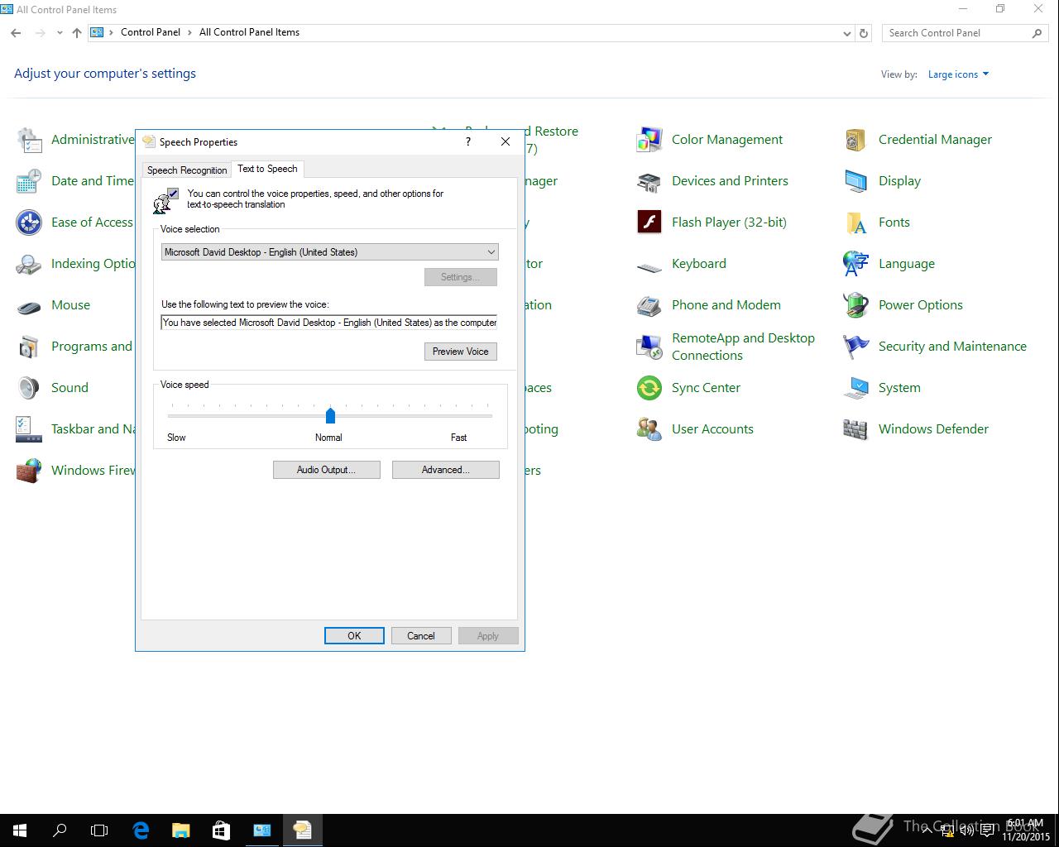
Task: Open Advanced speech settings
Action: (x=446, y=470)
